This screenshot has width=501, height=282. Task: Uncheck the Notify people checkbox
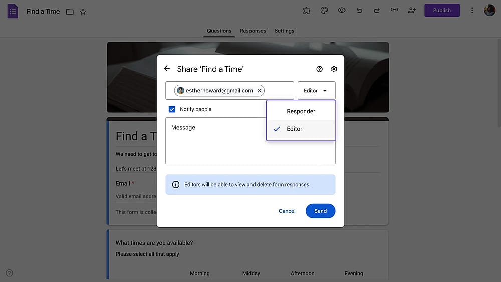pos(172,109)
